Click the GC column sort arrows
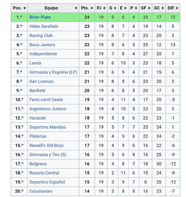 coord(163,8)
